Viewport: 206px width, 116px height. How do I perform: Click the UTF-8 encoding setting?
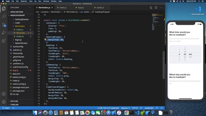coord(135,108)
